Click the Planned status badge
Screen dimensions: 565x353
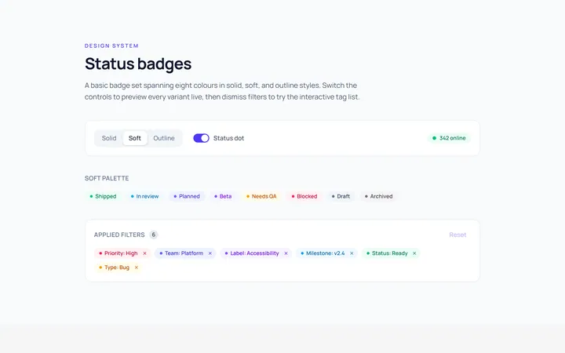pos(187,196)
